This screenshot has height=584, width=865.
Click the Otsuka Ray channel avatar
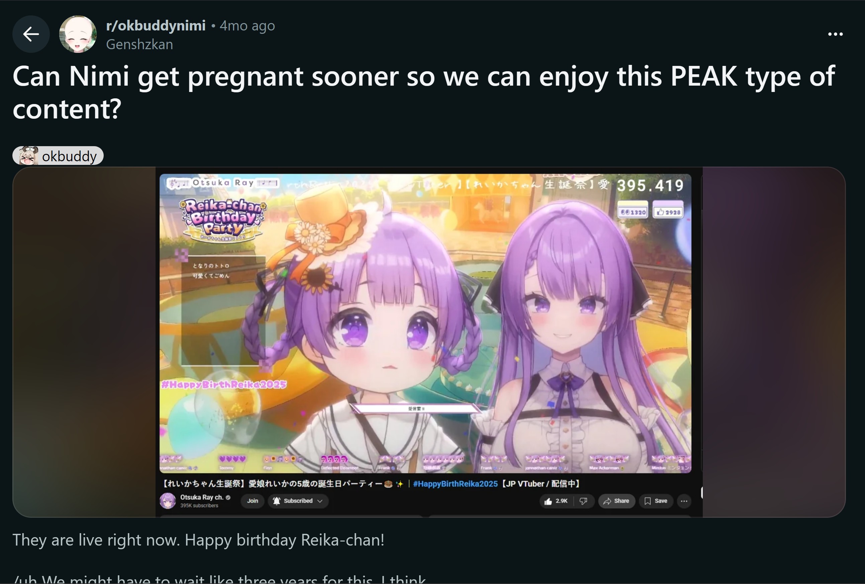168,501
